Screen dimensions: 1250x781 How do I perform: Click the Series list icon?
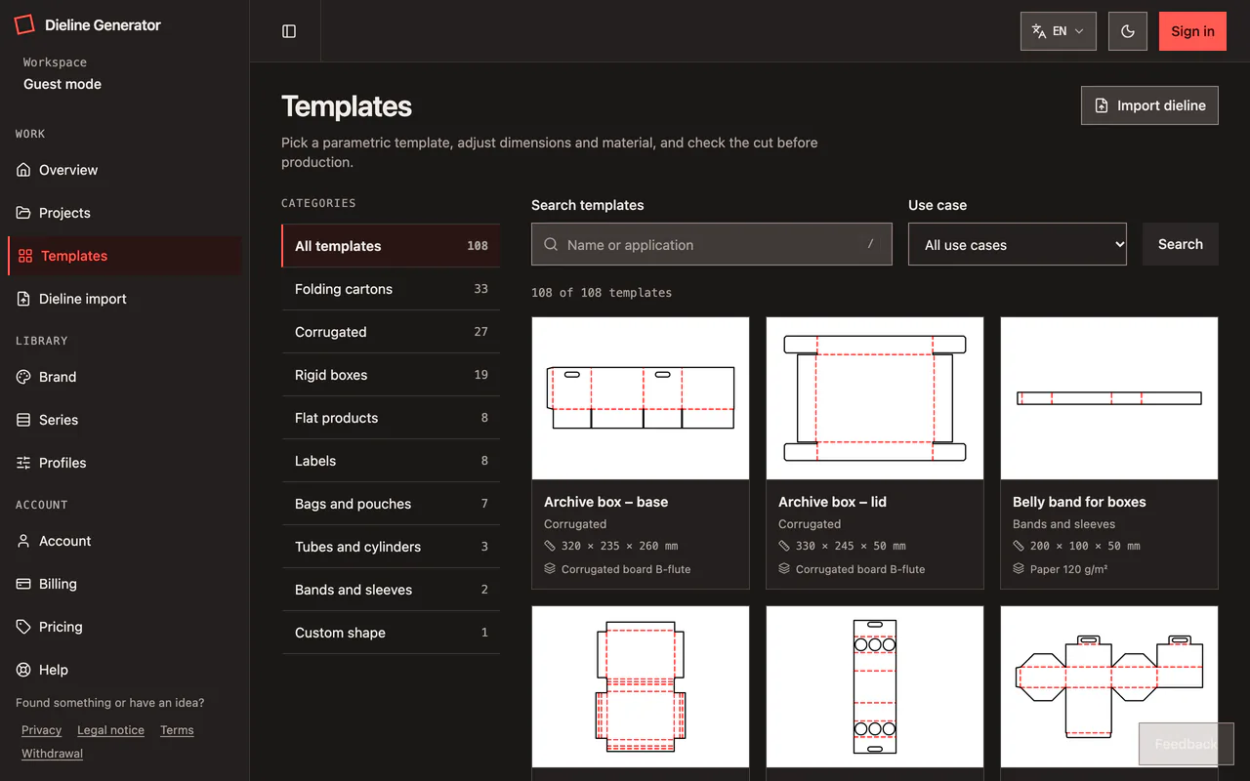pyautogui.click(x=23, y=420)
